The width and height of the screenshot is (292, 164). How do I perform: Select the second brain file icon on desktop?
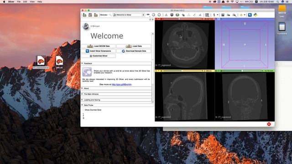(x=59, y=62)
